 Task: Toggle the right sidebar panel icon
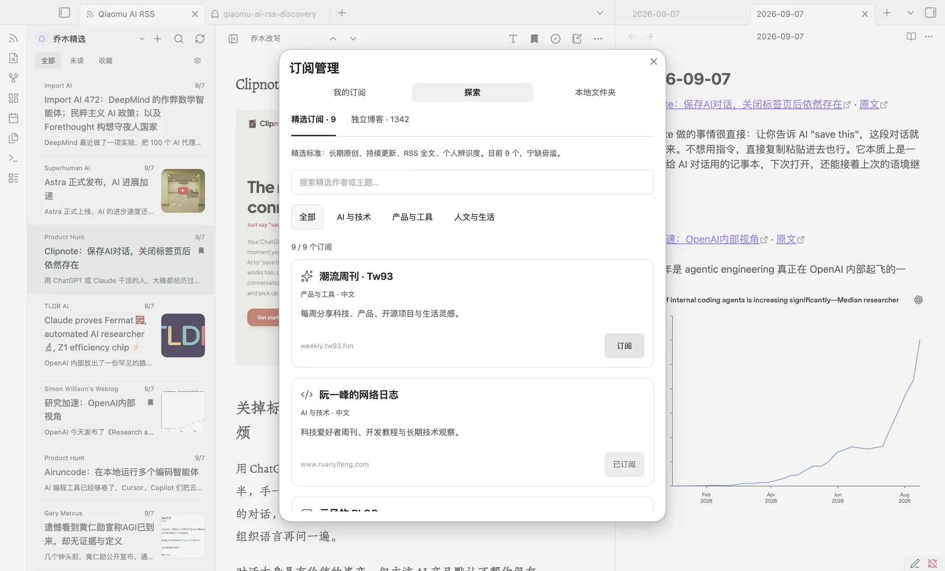tap(931, 13)
